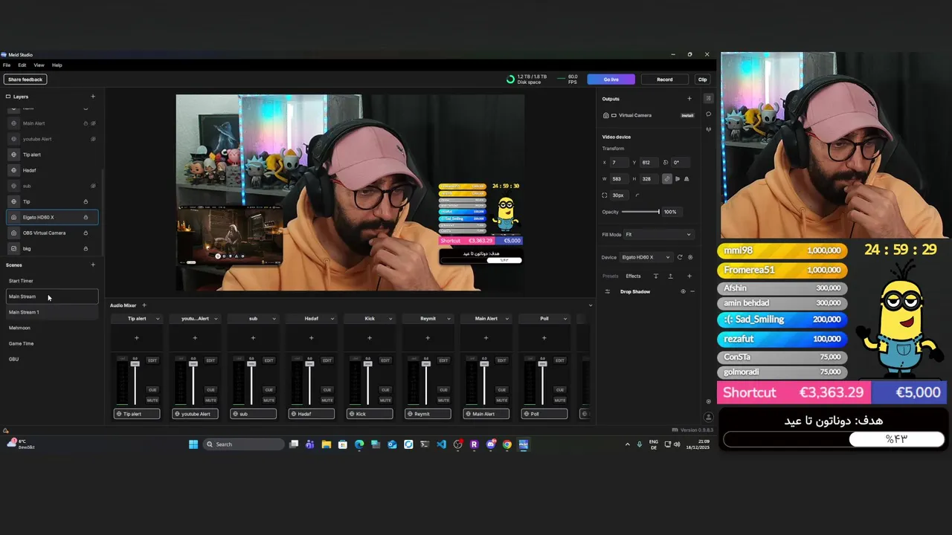Open the Help menu
The image size is (952, 535).
coord(57,65)
